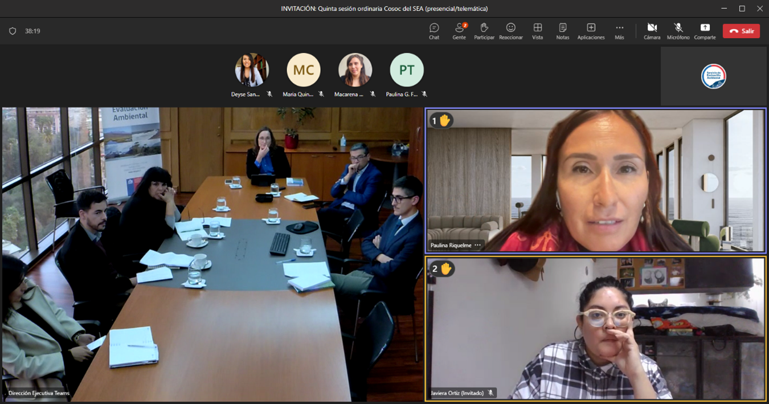This screenshot has width=769, height=404.
Task: Change layout via Vista button
Action: tap(537, 31)
